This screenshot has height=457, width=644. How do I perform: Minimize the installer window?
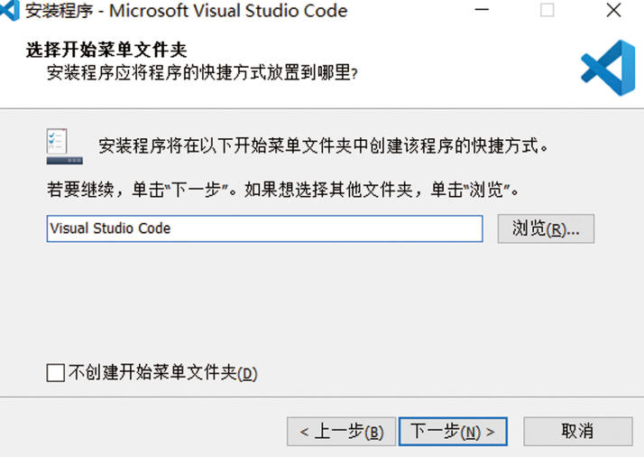[x=482, y=10]
